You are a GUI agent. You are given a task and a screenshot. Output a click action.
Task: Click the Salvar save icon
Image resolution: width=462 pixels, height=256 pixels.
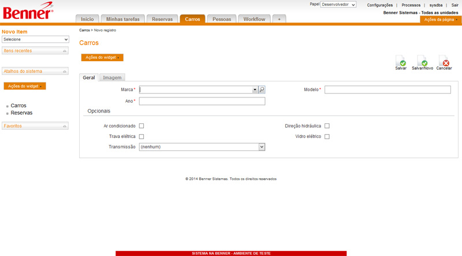[401, 61]
